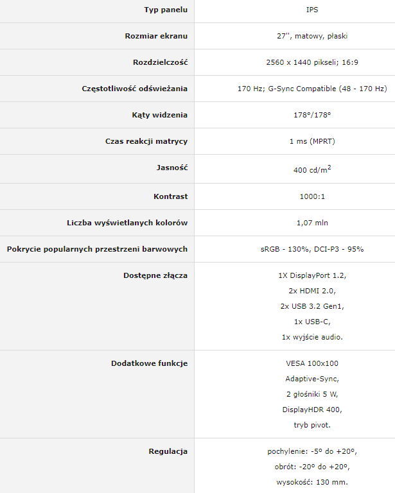Select the '2560 x 1440 pikseli; 16:9' text
Screen dimensions: 395x493
pyautogui.click(x=312, y=62)
